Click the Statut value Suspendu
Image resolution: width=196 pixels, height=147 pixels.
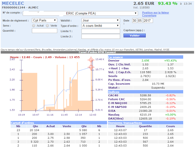click(158, 88)
